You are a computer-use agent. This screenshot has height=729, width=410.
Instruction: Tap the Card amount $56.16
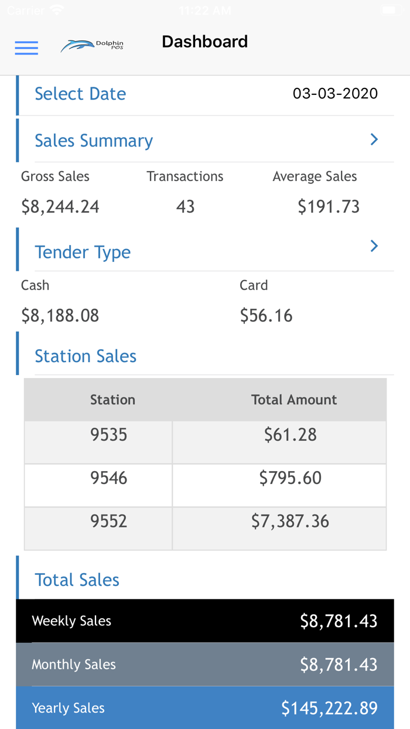266,316
